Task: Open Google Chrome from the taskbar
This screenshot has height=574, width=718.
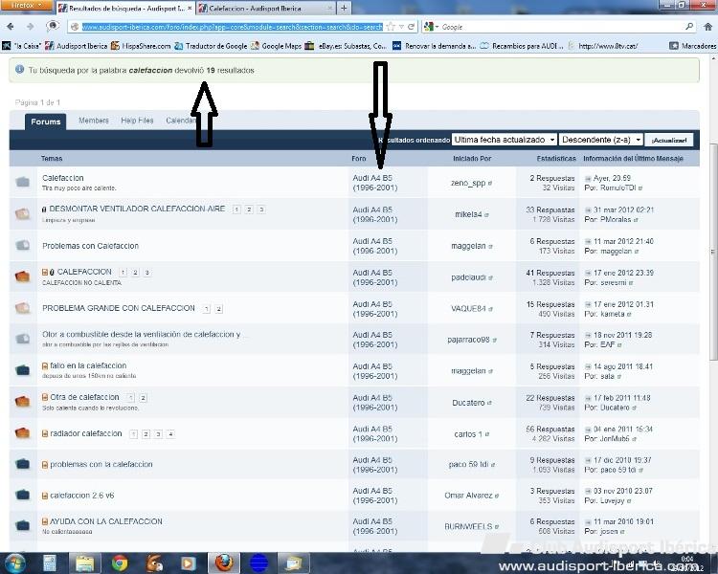Action: (120, 563)
